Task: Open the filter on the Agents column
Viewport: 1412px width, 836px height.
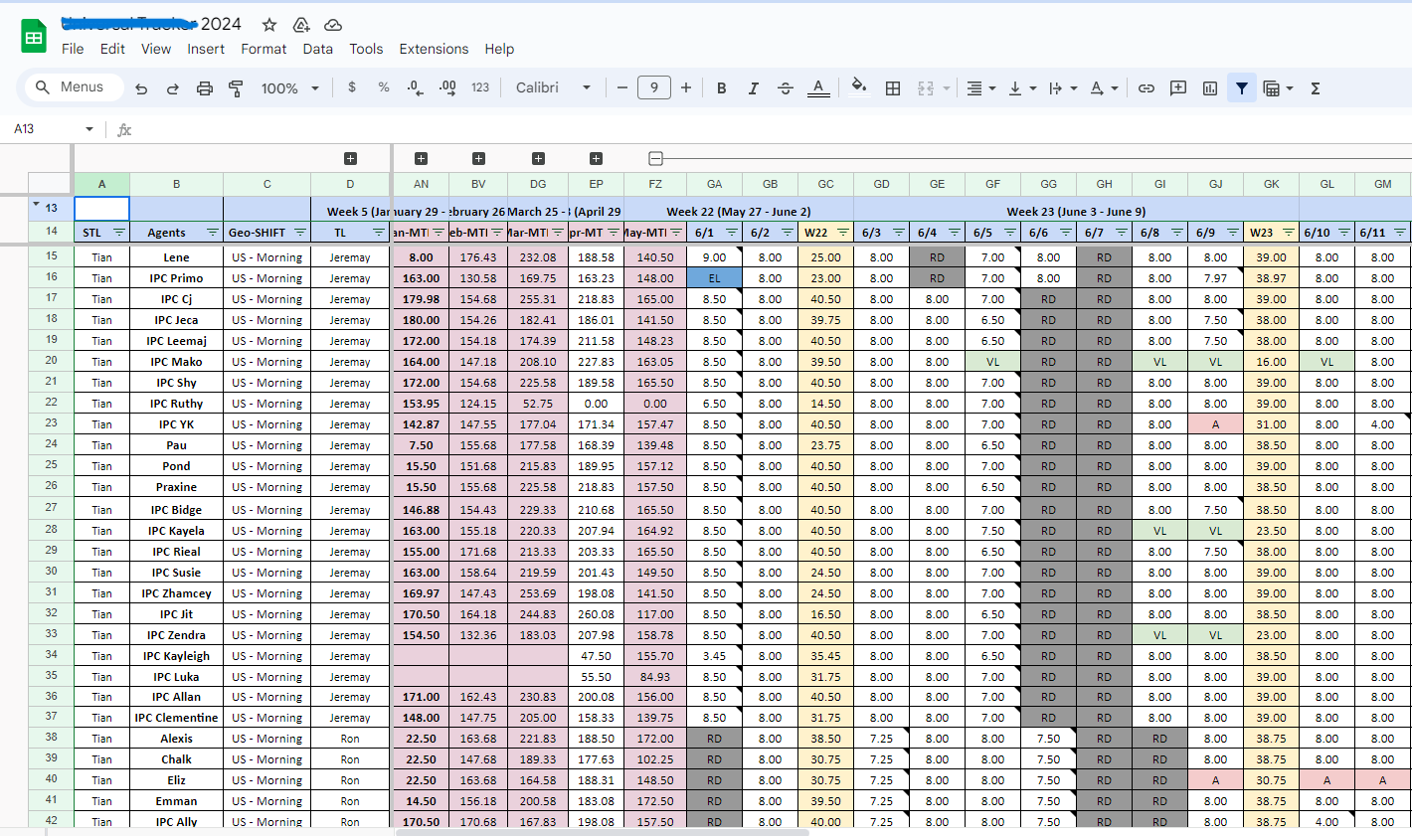Action: click(x=213, y=233)
